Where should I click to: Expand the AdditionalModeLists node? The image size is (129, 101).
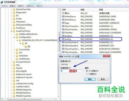point(14,34)
